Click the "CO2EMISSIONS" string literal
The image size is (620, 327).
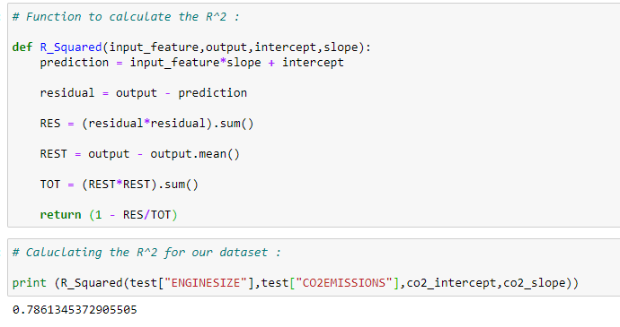pyautogui.click(x=344, y=283)
